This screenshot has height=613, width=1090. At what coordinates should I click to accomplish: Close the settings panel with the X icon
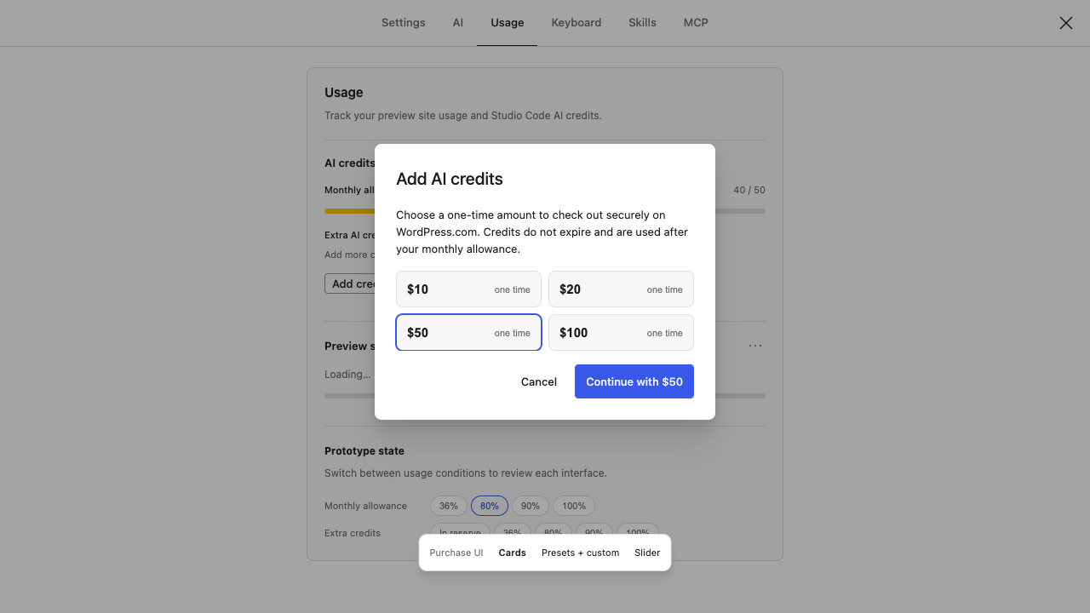pos(1066,23)
